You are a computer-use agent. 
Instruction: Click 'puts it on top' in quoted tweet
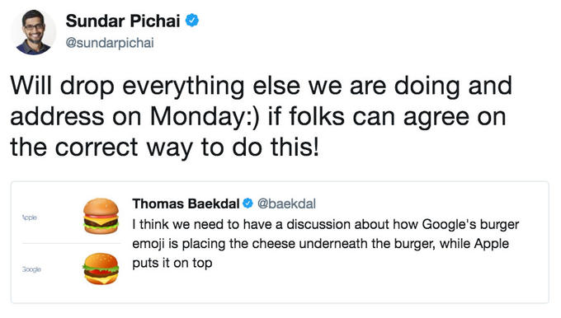click(x=172, y=263)
